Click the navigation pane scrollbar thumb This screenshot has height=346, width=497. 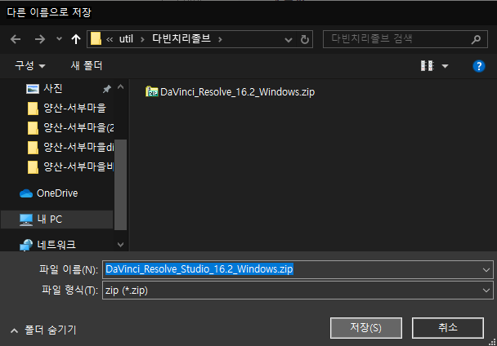[120, 184]
